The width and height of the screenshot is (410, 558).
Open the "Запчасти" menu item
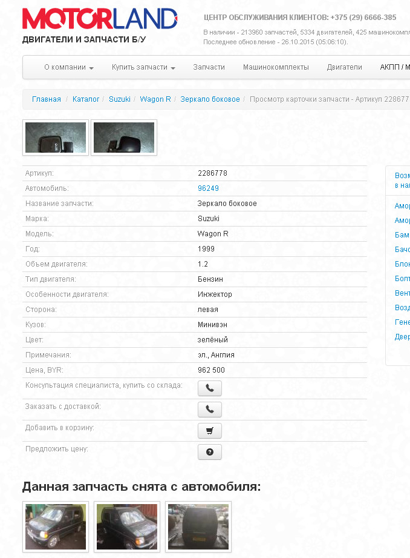coord(209,67)
